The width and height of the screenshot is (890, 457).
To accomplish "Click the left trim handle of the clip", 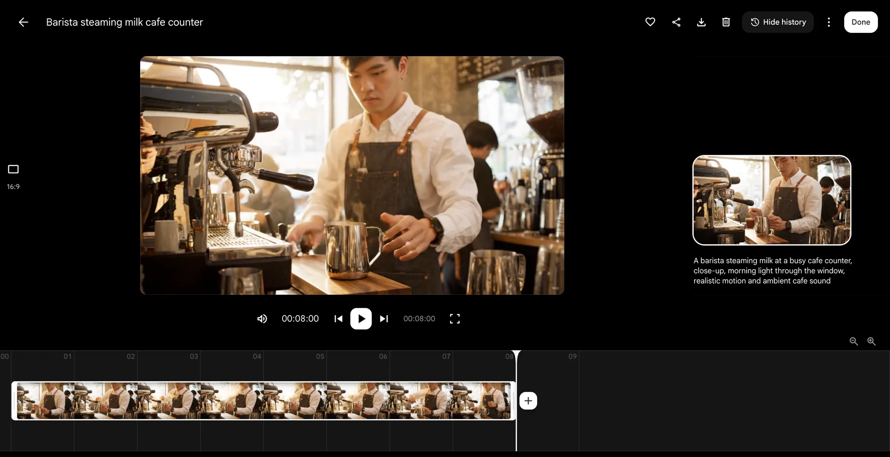I will (x=14, y=400).
